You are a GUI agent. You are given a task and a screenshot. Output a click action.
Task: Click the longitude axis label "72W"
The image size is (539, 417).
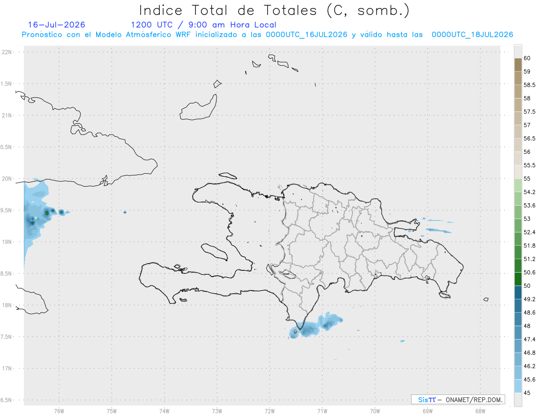coord(269,411)
